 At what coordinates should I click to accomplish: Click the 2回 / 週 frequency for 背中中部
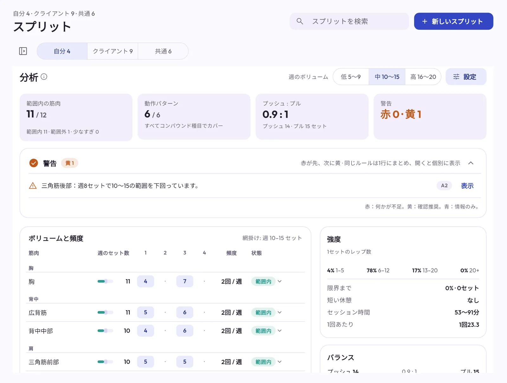pyautogui.click(x=232, y=331)
